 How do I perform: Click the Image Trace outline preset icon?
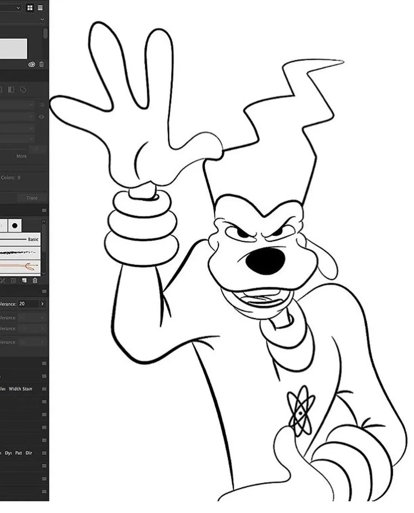[x=23, y=90]
